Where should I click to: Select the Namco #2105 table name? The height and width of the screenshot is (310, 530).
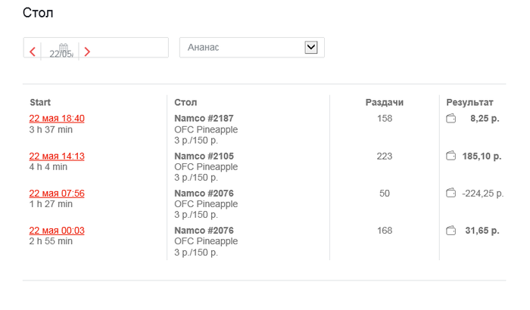pyautogui.click(x=204, y=157)
